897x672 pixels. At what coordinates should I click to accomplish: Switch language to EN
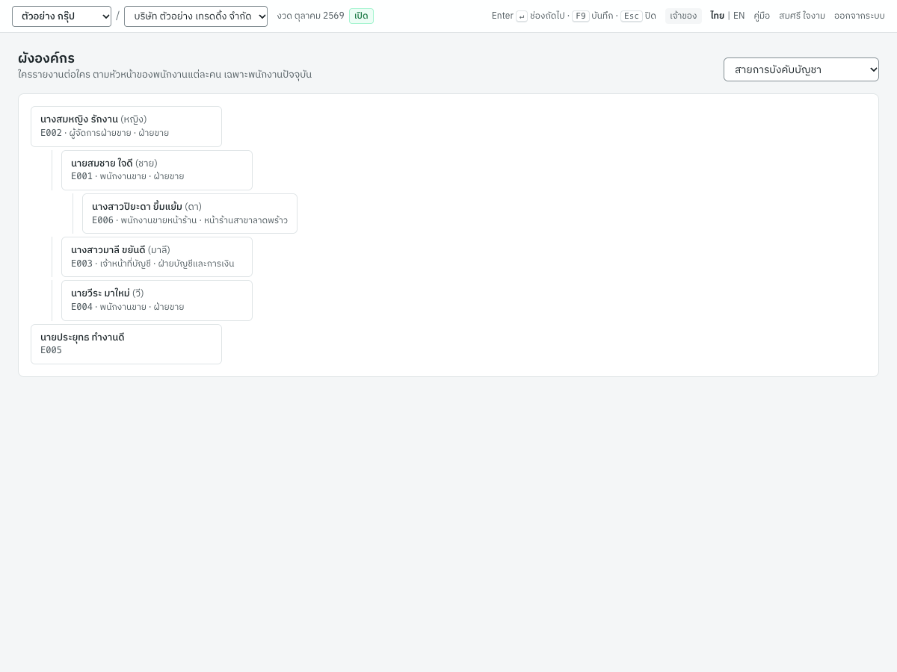739,16
